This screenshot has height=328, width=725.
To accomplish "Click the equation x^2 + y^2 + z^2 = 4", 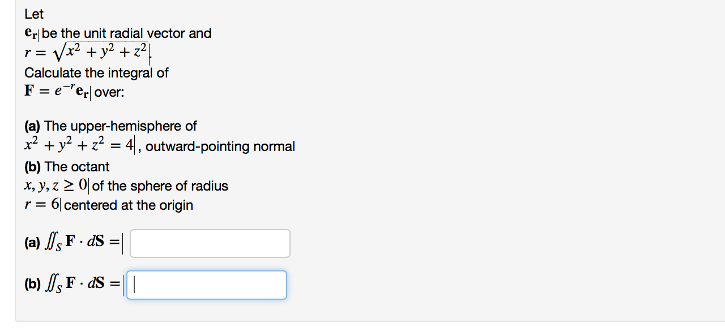I will point(78,144).
